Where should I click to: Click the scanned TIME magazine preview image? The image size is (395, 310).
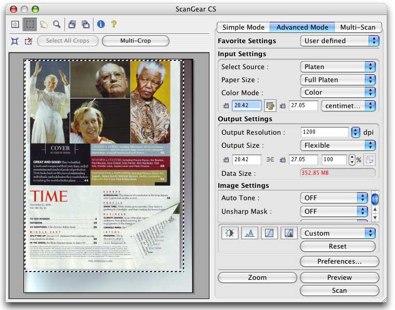coord(104,165)
